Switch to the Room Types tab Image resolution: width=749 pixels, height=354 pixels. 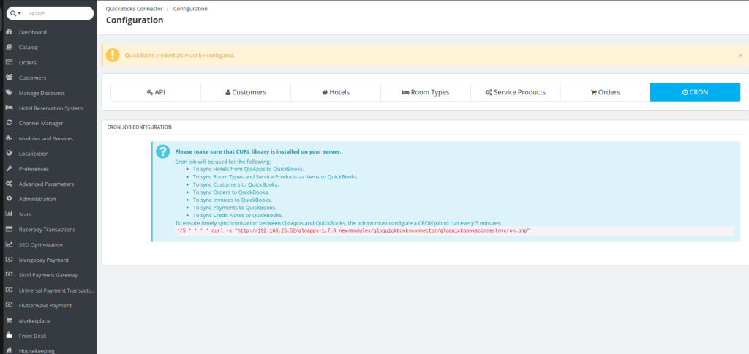click(425, 92)
